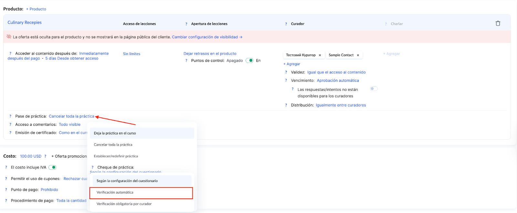Click the help icon beside Costo price

click(x=45, y=156)
